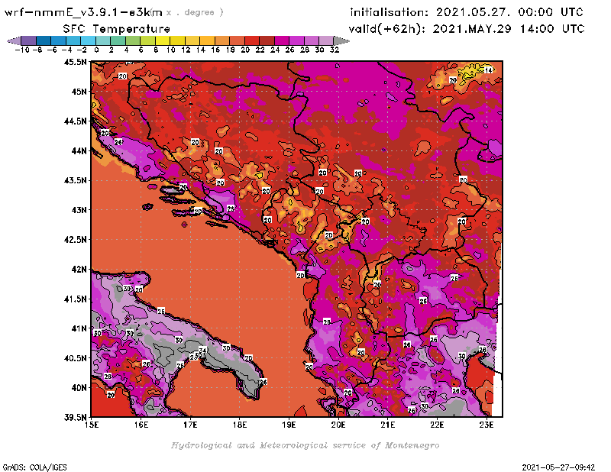
Task: Click the "22E" longitude label
Action: [437, 425]
